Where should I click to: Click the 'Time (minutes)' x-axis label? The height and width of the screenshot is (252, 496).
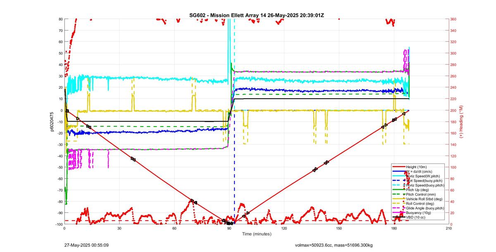257,234
